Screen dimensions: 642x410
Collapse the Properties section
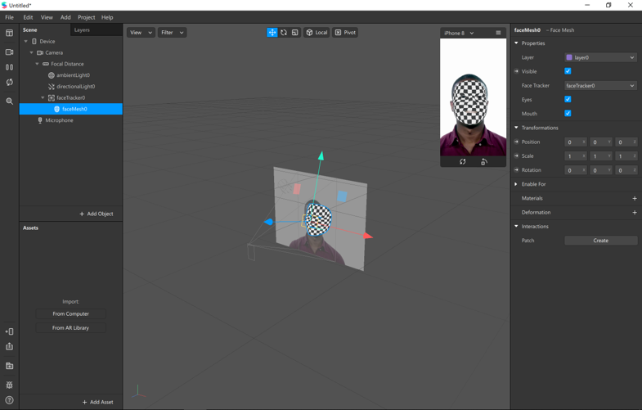coord(516,43)
